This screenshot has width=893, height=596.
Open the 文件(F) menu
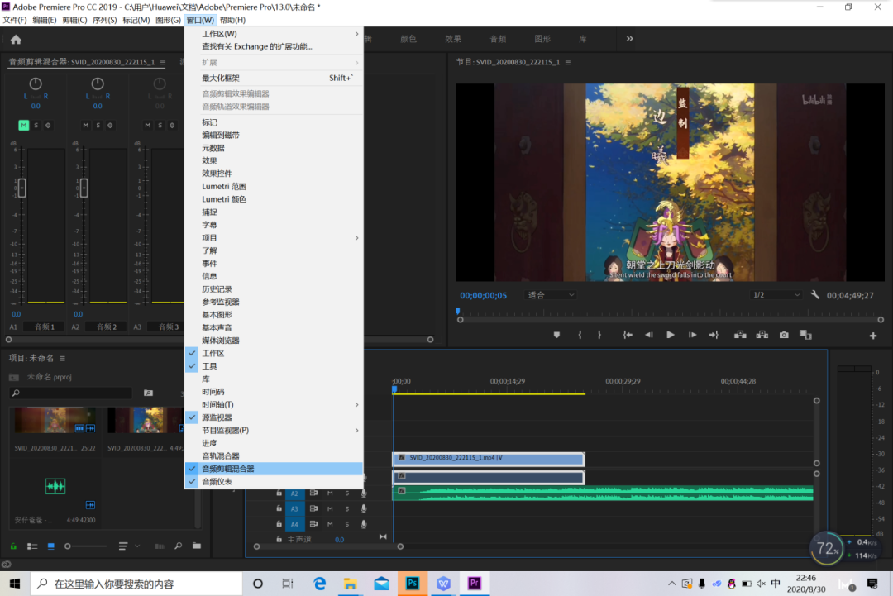pos(14,20)
